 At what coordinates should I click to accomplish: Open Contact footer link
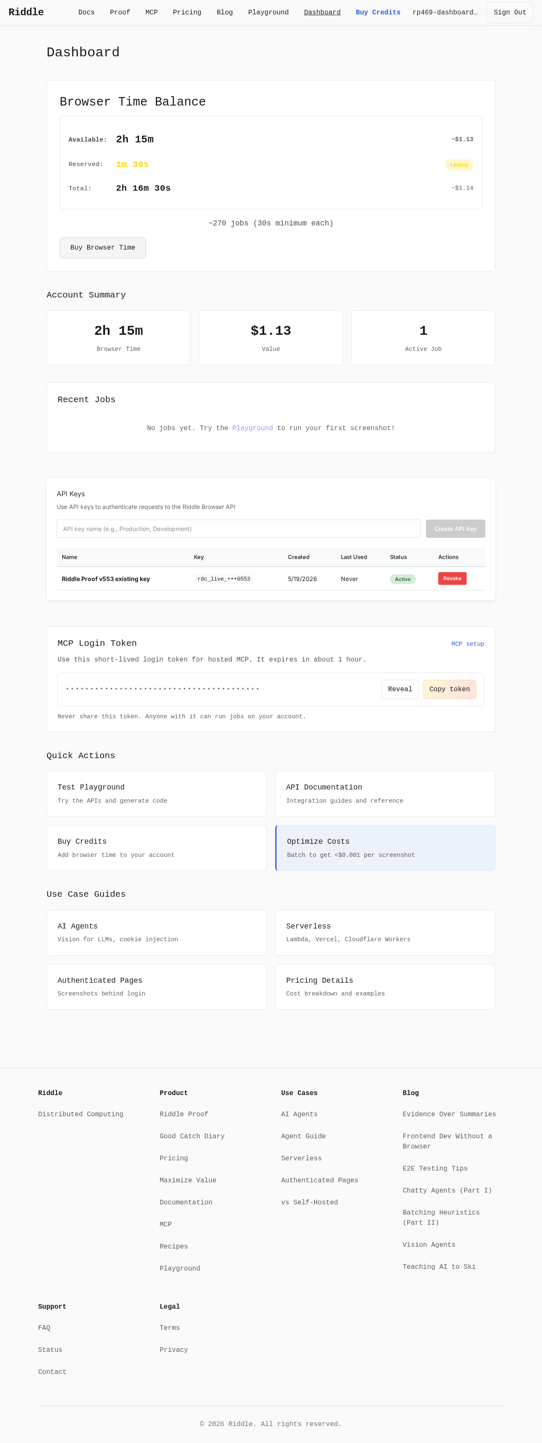pos(52,1372)
